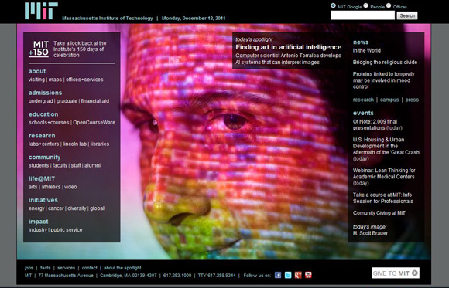Open the MIT+150 celebration logo
The width and height of the screenshot is (449, 288).
click(x=39, y=49)
